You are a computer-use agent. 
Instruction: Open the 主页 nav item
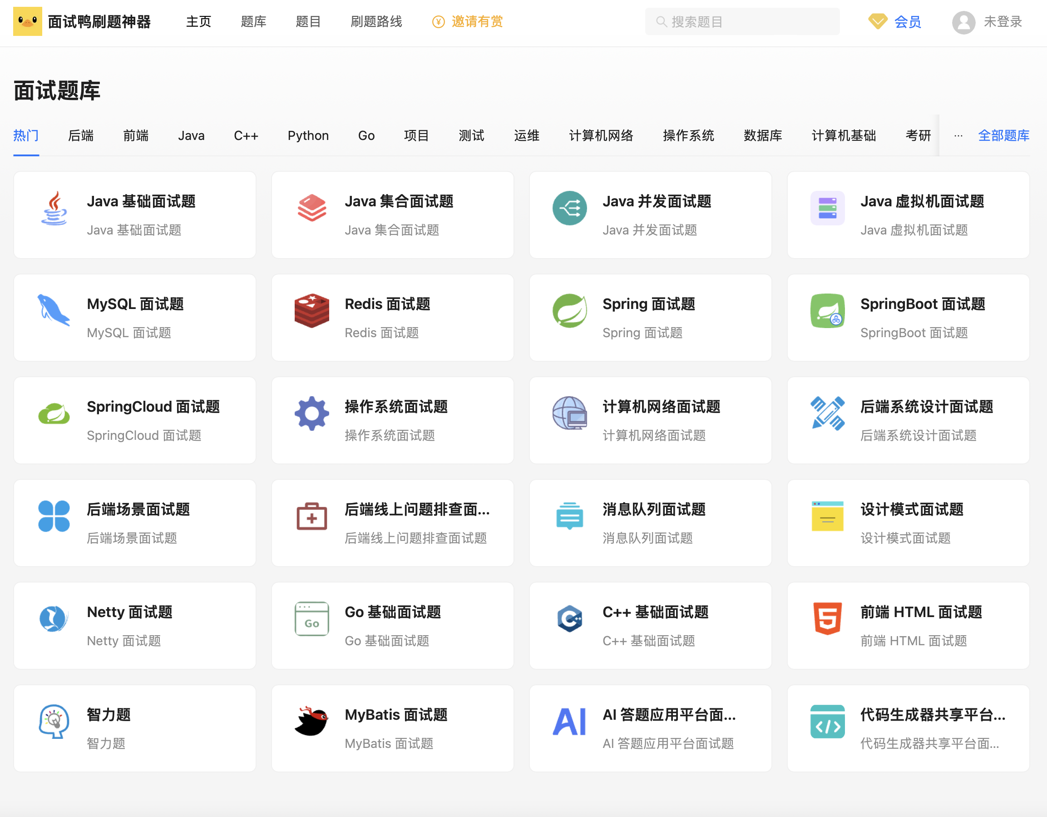coord(198,22)
